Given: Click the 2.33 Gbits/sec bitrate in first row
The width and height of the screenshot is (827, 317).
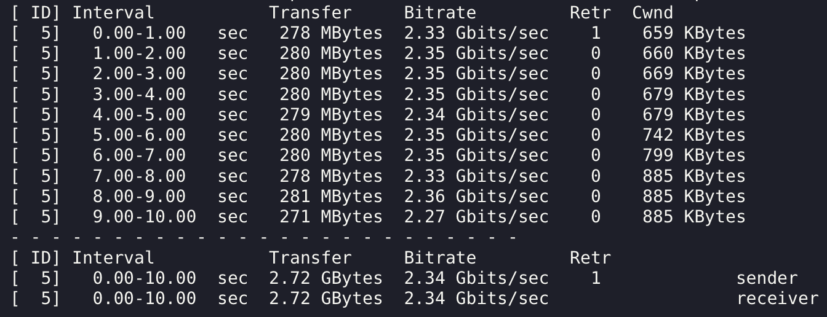Looking at the screenshot, I should (476, 33).
